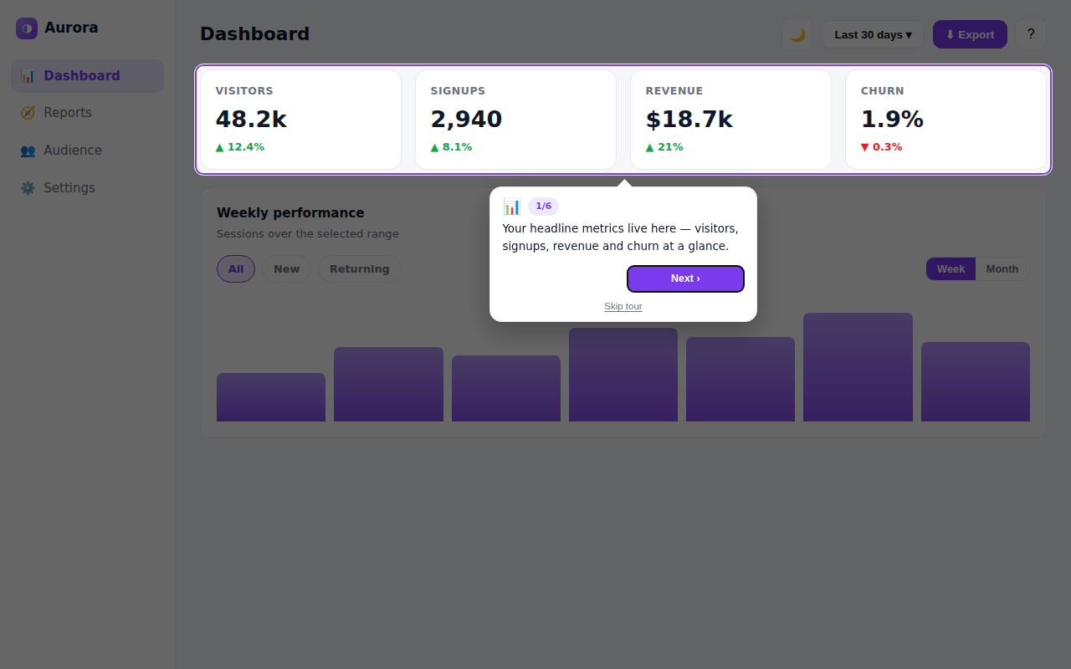Viewport: 1071px width, 669px height.
Task: Toggle dark mode with the moon icon
Action: click(x=797, y=34)
